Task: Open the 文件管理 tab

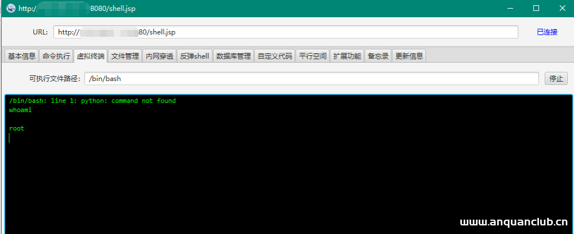Action: tap(125, 56)
